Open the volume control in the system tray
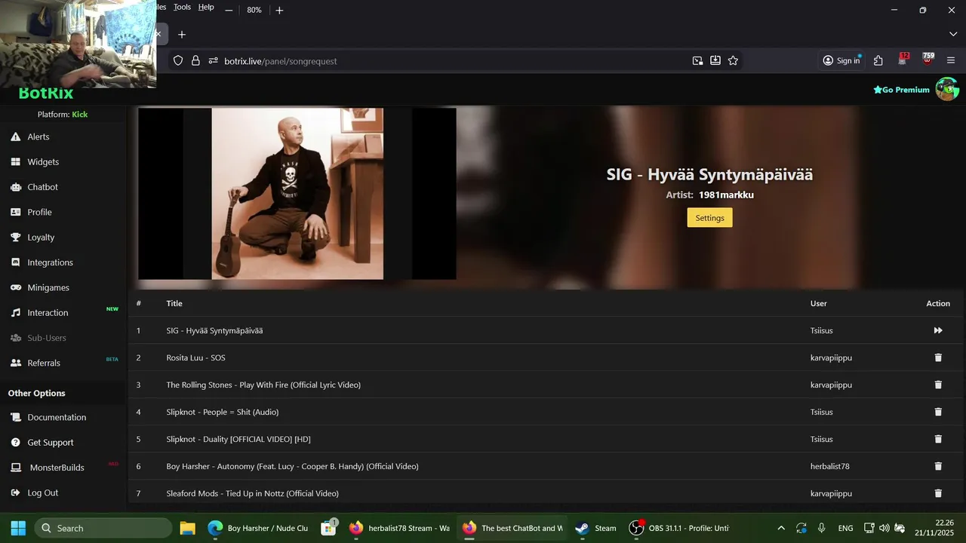Viewport: 966px width, 543px height. point(884,528)
